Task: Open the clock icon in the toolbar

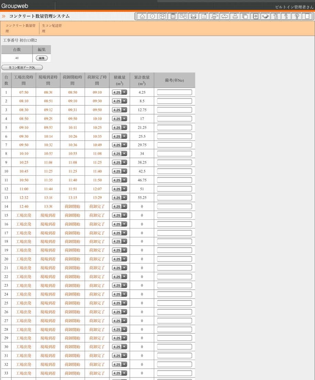Action: 152,16
